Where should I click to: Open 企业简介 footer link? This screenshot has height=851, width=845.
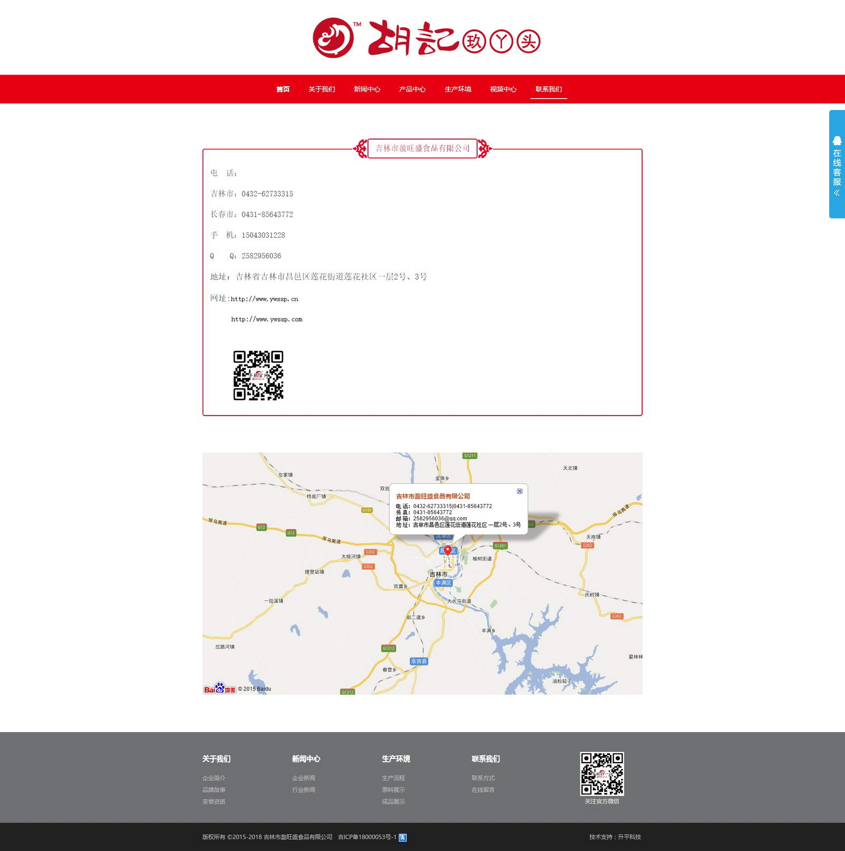pos(214,778)
